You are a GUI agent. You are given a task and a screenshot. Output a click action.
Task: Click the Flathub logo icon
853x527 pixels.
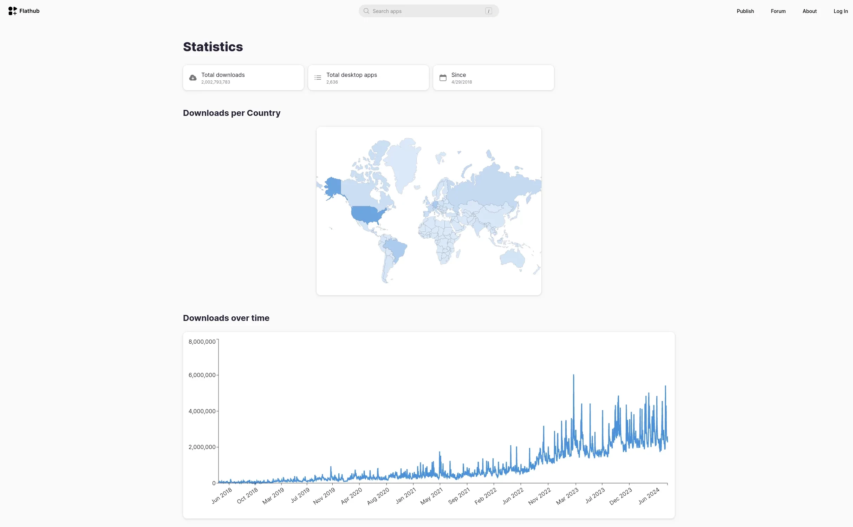click(13, 11)
